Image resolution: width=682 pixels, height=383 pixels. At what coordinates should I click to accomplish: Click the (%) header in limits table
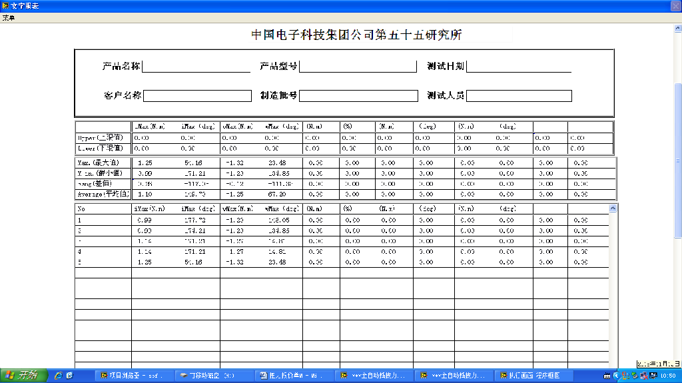click(x=348, y=126)
